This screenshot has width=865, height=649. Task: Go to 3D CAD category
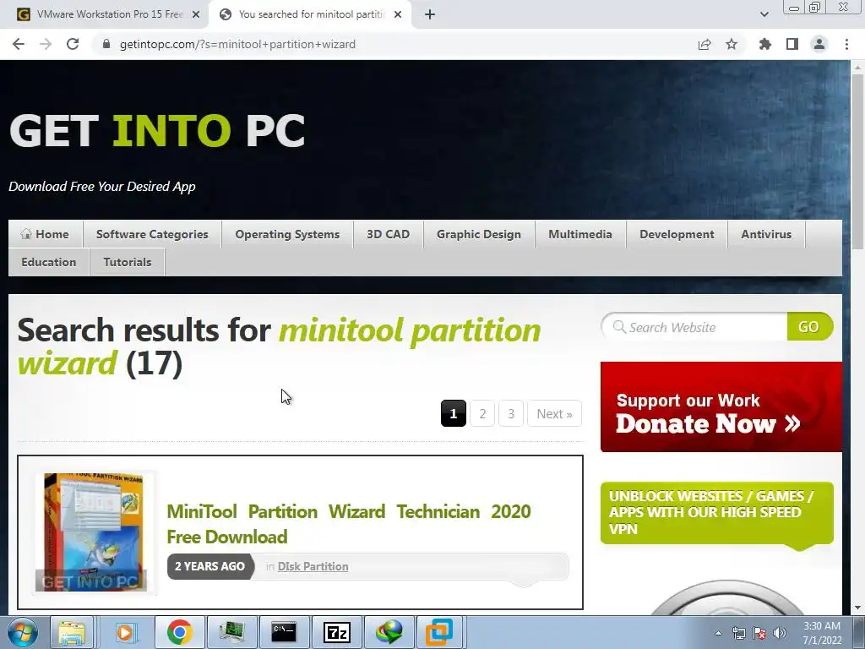[x=389, y=234]
